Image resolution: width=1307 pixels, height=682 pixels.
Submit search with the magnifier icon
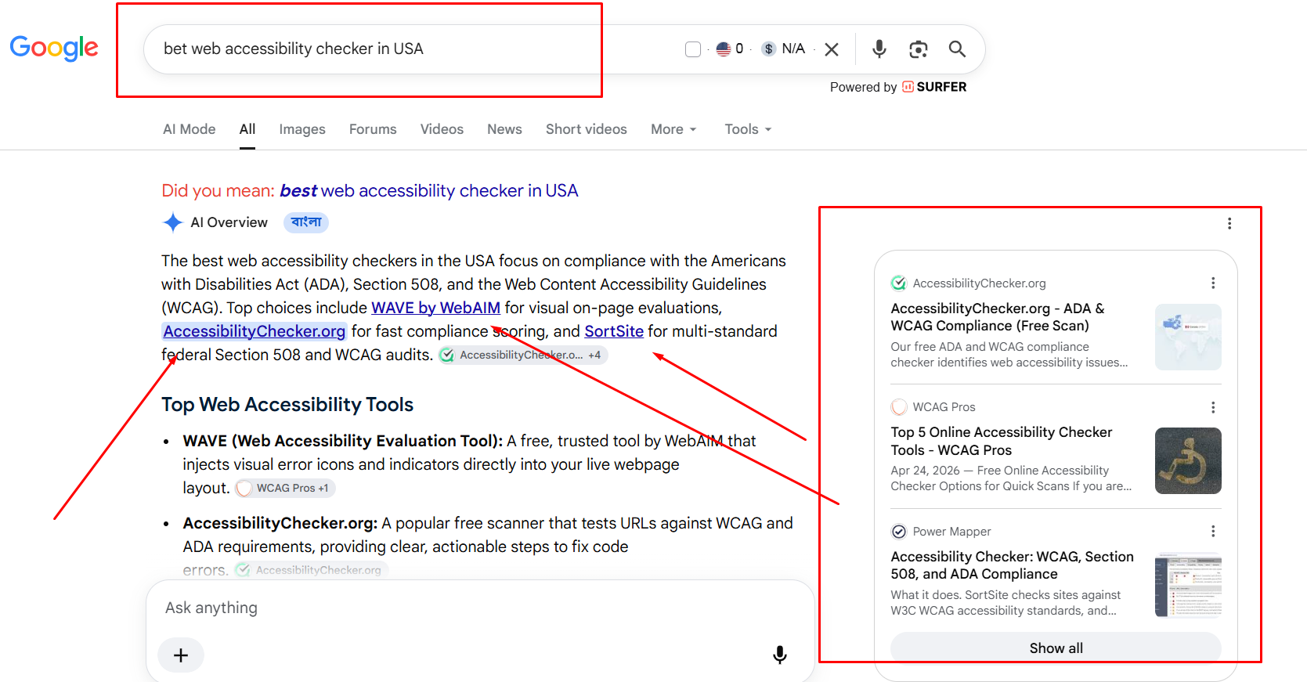pyautogui.click(x=957, y=49)
